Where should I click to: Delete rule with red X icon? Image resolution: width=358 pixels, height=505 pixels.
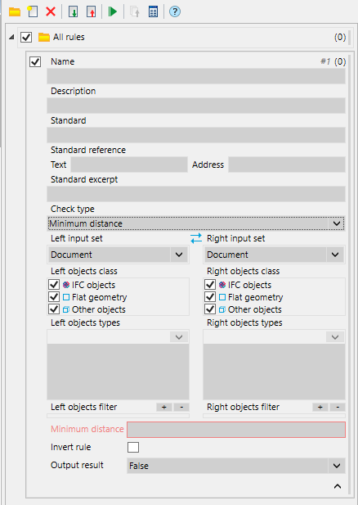(x=51, y=12)
